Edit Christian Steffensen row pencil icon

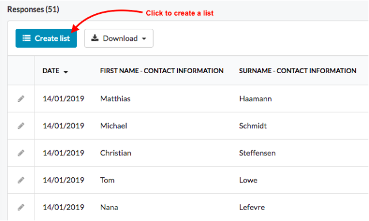[21, 153]
